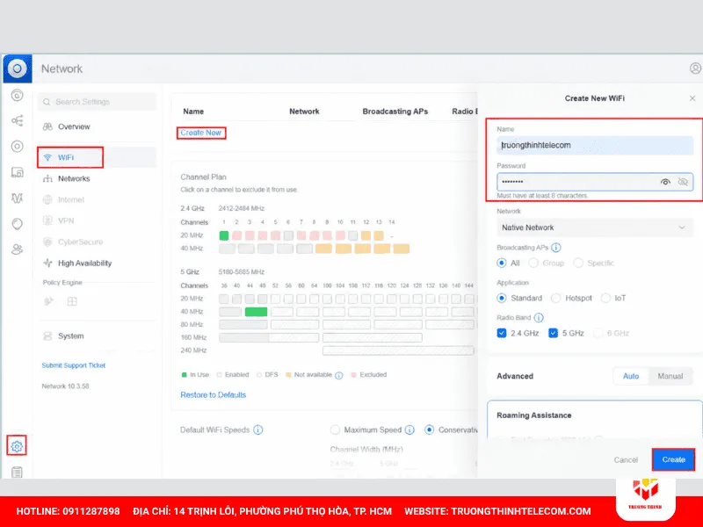Open the Settings gear icon
The height and width of the screenshot is (527, 703).
pyautogui.click(x=17, y=446)
